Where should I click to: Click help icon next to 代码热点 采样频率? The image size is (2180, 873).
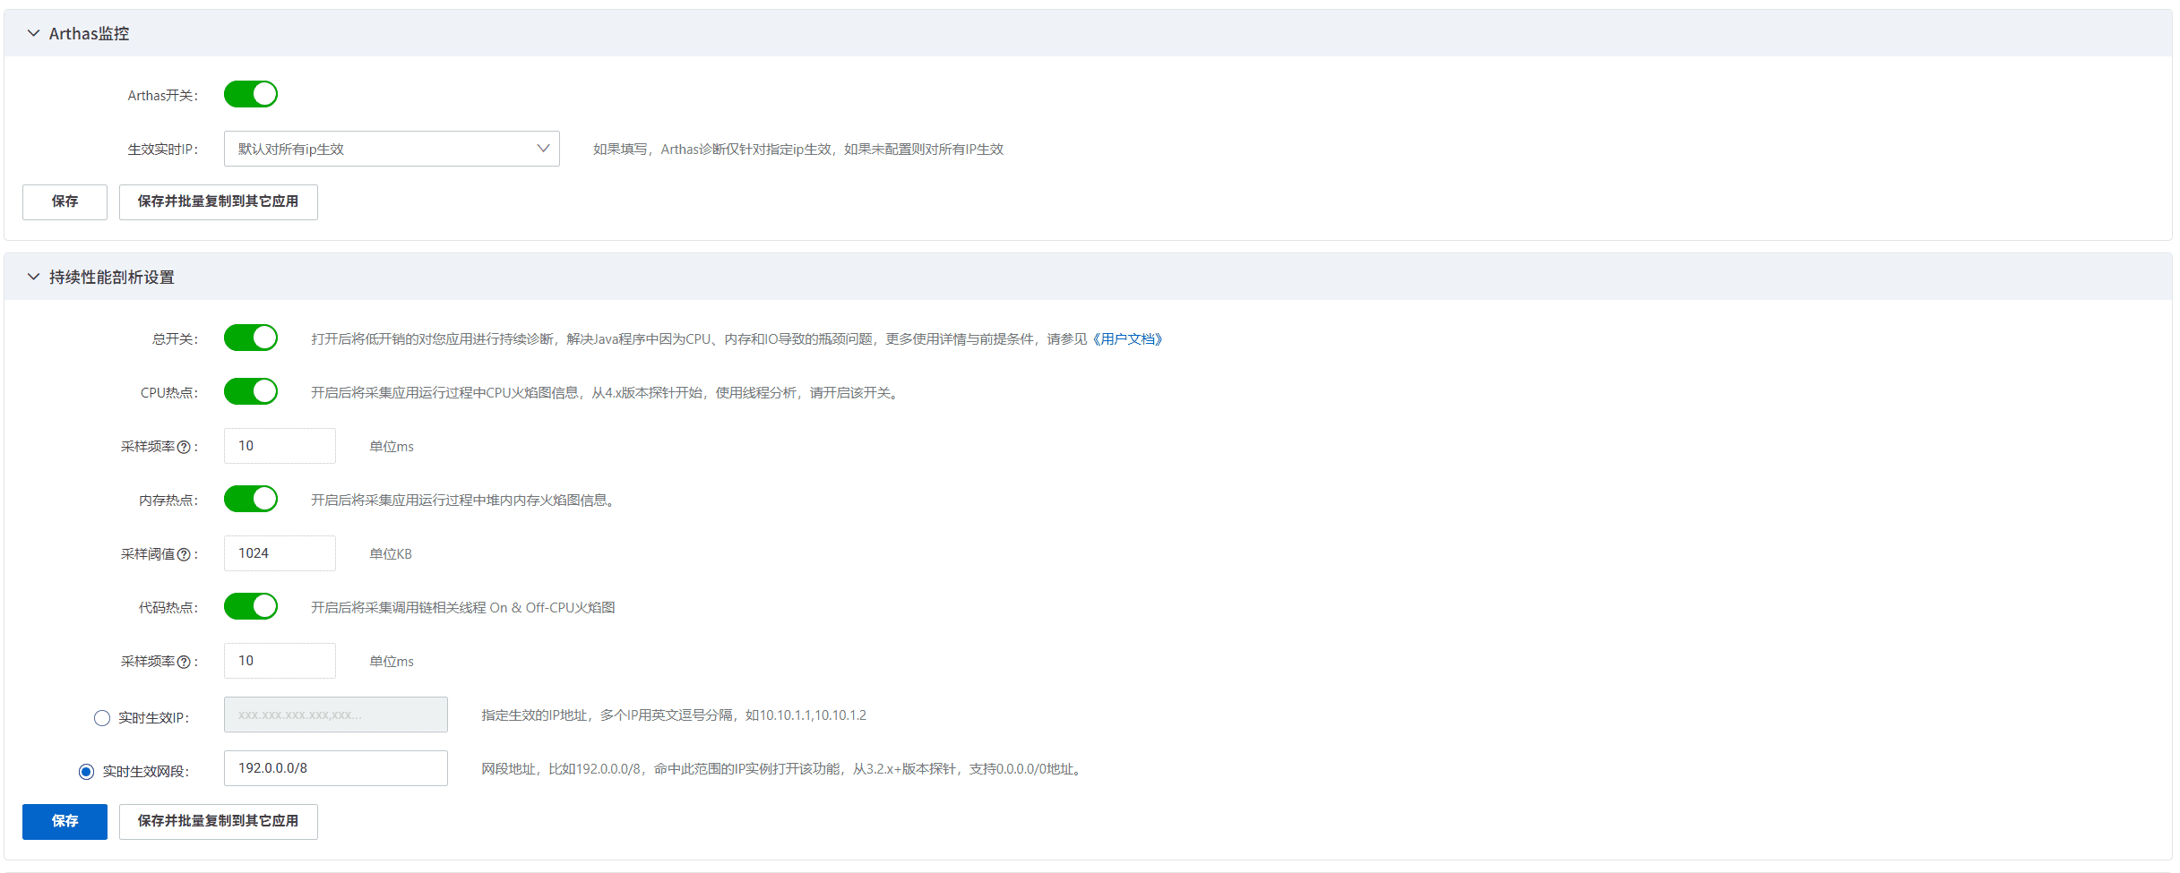pos(184,662)
